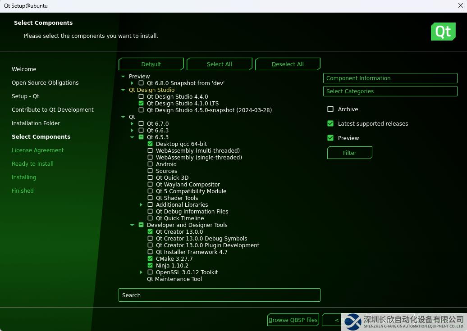Check Qt Design Studio 4.4.0
The height and width of the screenshot is (331, 467).
(x=141, y=96)
